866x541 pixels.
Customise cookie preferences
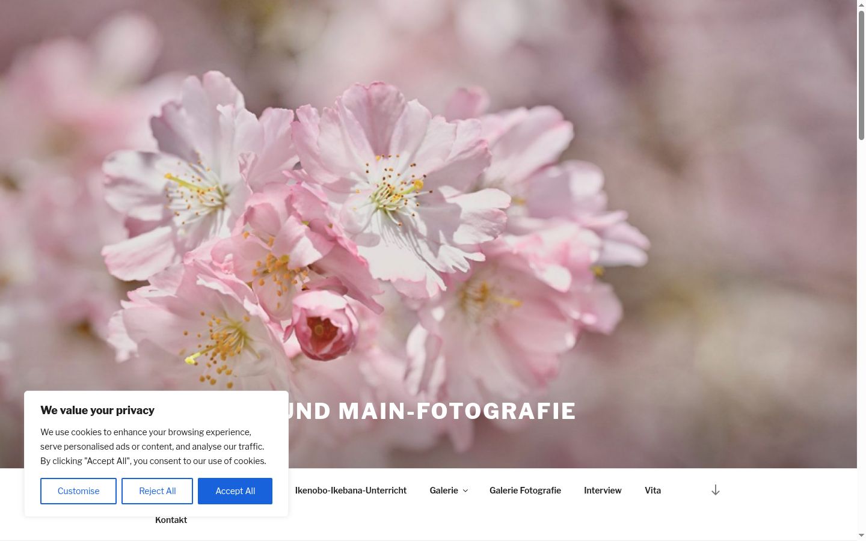(78, 491)
